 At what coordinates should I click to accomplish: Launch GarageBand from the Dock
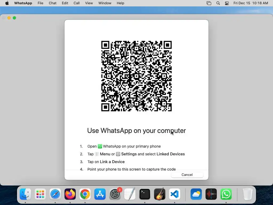point(160,194)
